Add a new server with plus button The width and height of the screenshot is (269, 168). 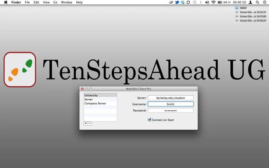[86, 123]
